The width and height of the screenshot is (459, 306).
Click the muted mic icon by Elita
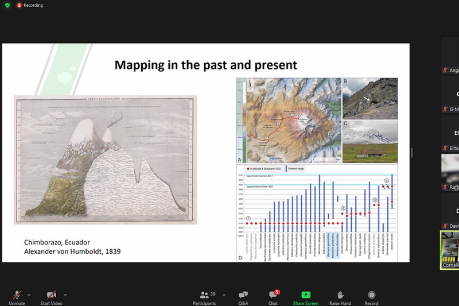pos(445,148)
